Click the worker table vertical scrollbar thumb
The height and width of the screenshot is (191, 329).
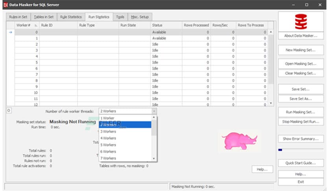(271, 59)
